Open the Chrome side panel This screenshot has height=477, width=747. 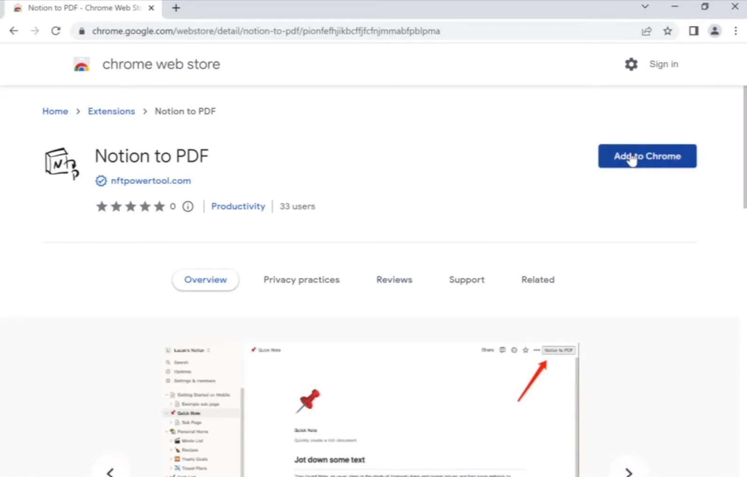[693, 31]
